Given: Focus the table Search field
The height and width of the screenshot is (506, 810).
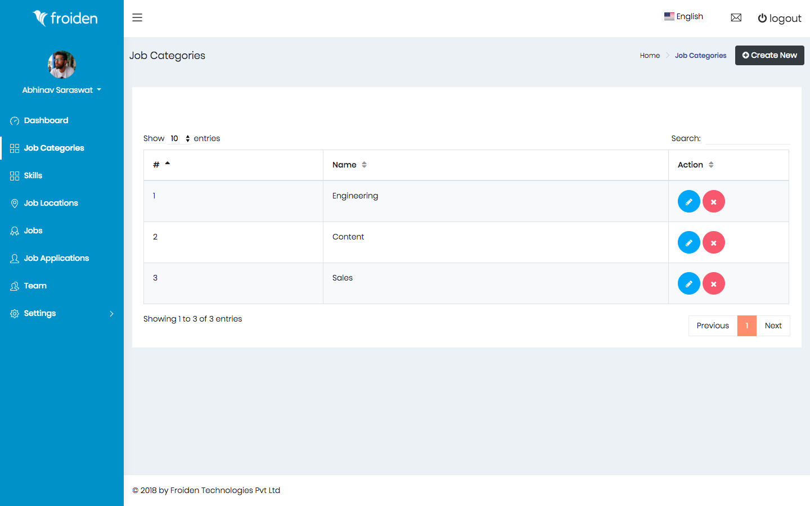Looking at the screenshot, I should click(748, 138).
